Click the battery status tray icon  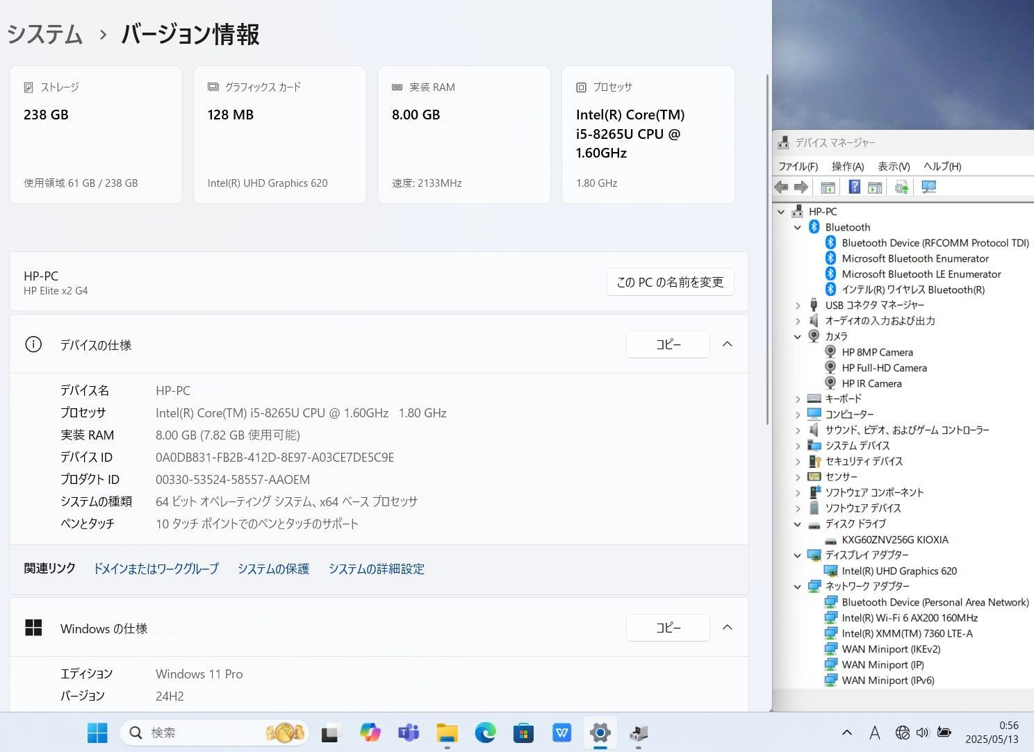[944, 733]
